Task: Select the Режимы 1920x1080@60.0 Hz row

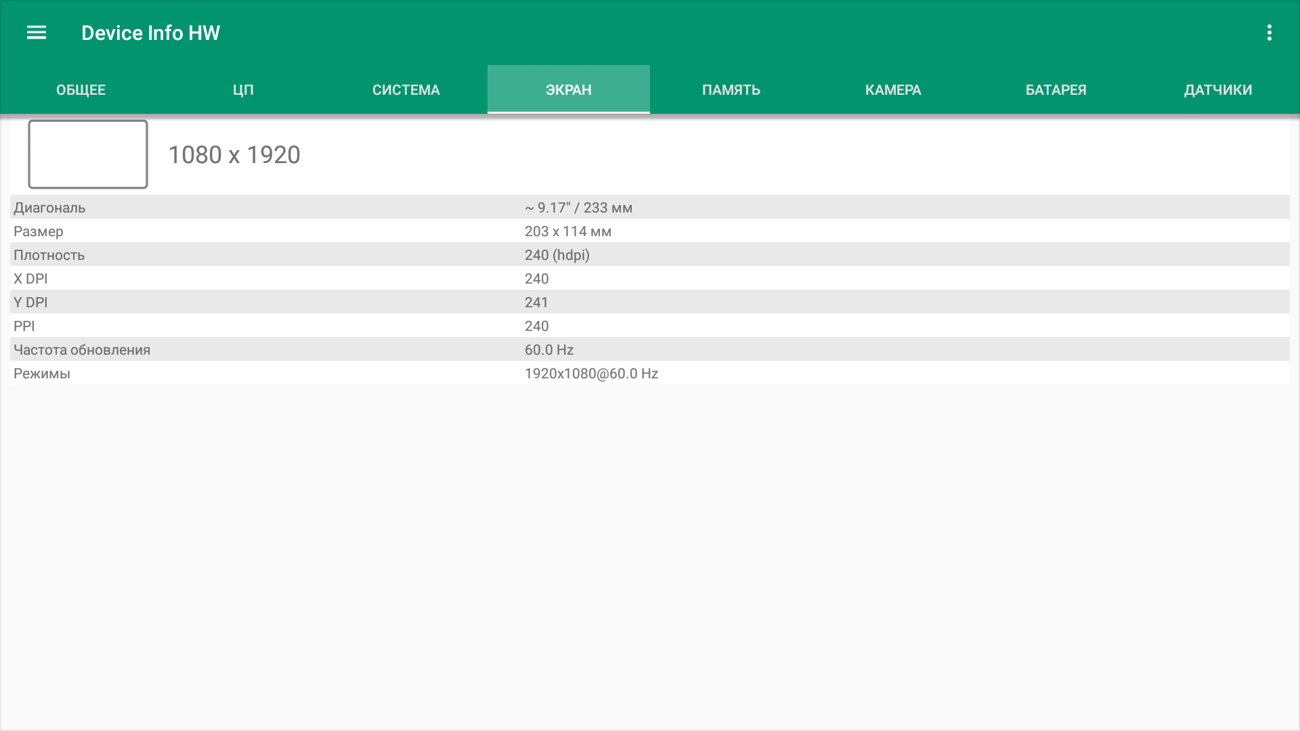Action: [x=650, y=374]
